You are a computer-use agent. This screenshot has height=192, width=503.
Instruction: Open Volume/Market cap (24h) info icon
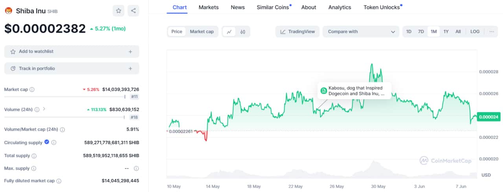(x=62, y=130)
